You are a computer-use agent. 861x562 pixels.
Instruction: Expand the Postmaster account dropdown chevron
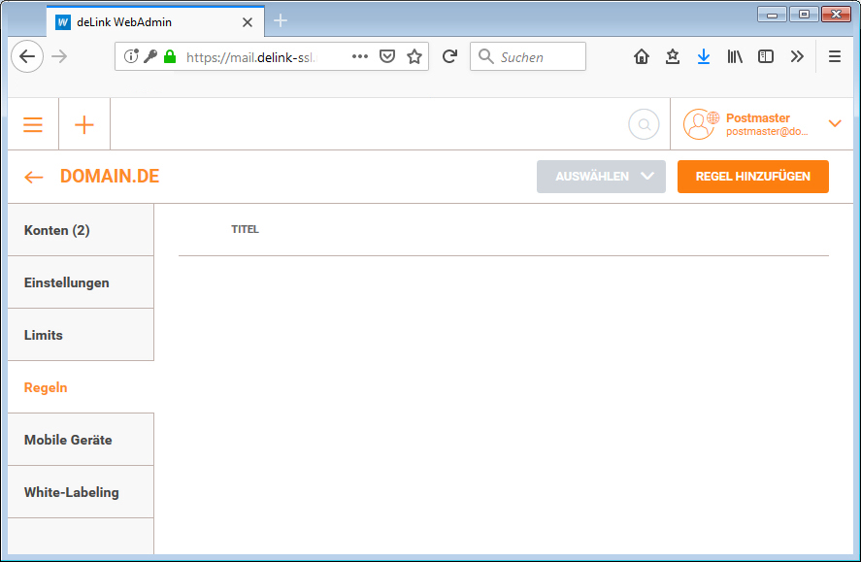(x=835, y=123)
